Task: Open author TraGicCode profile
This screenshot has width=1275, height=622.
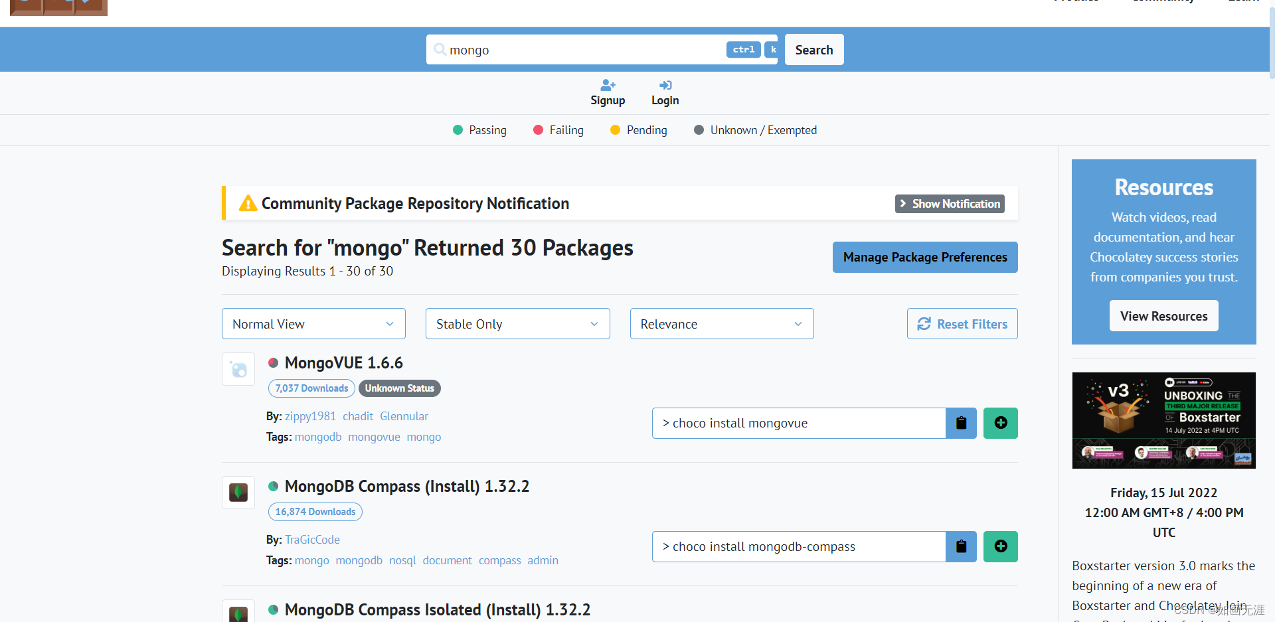Action: 312,540
